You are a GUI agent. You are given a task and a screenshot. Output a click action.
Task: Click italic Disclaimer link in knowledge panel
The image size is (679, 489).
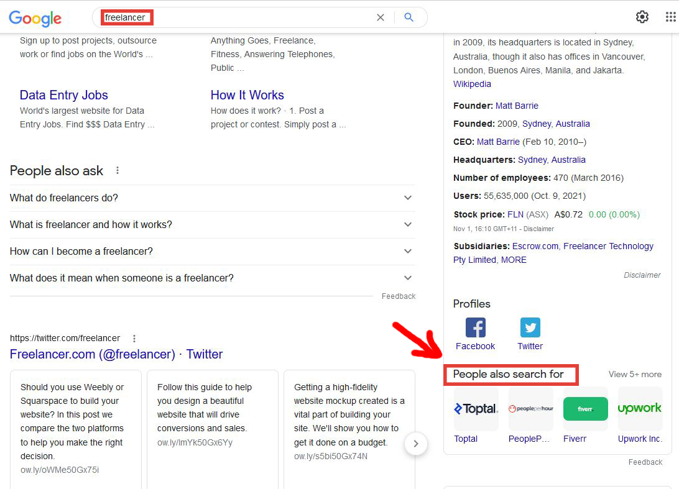tap(642, 275)
